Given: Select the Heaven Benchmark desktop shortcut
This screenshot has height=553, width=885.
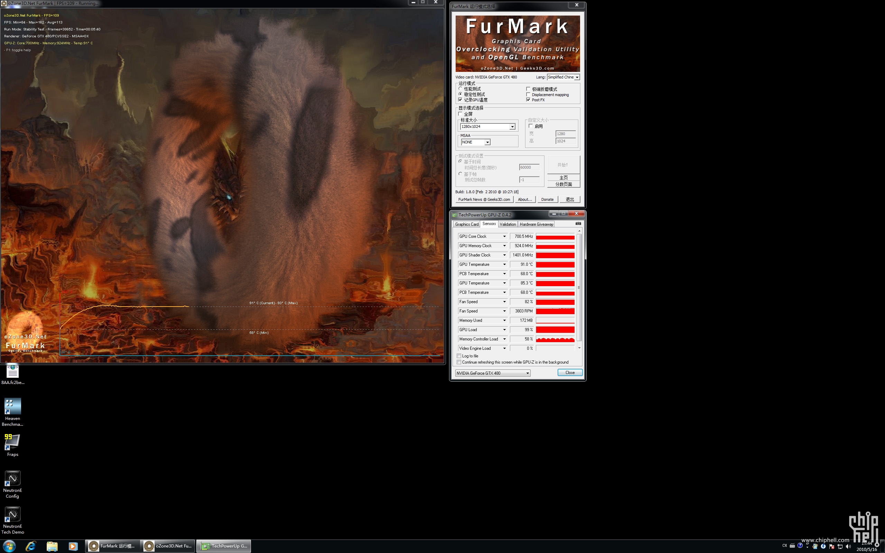Looking at the screenshot, I should pos(13,412).
